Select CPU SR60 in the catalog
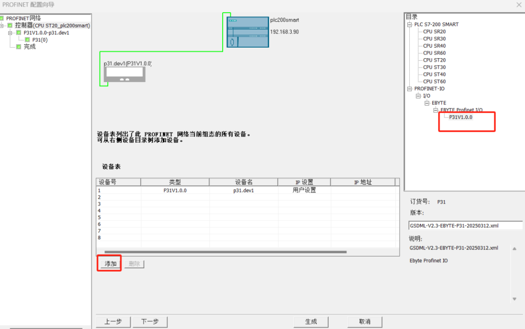 coord(434,53)
